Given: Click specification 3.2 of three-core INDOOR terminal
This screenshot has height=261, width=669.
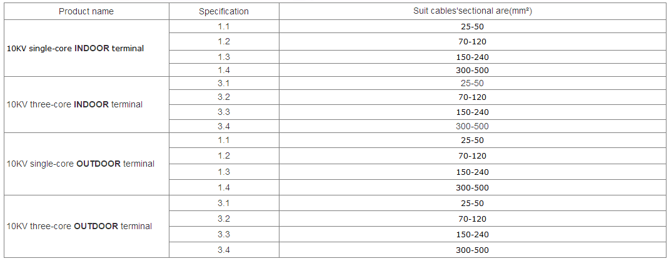Looking at the screenshot, I should tap(224, 97).
